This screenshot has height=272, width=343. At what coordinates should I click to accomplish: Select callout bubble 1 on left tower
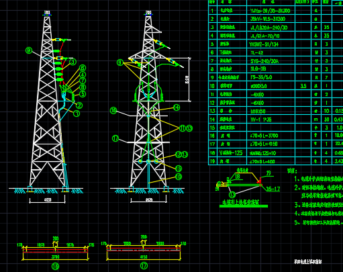tap(77, 114)
